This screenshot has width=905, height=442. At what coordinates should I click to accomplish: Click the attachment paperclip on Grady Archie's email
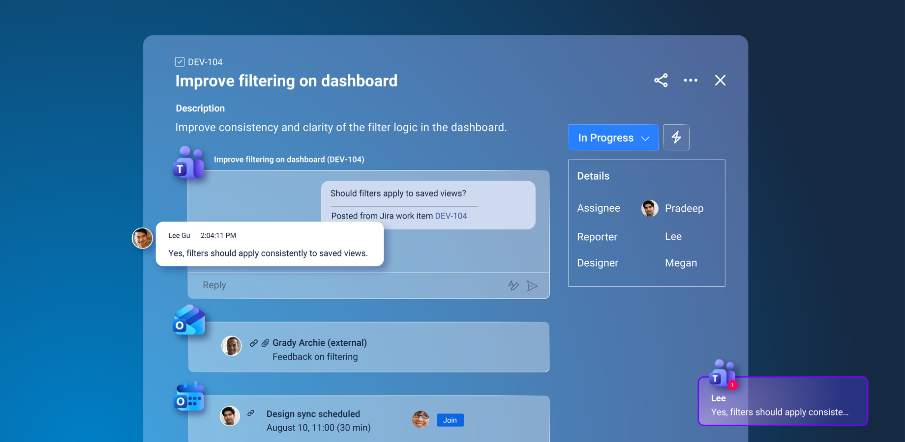click(x=266, y=342)
